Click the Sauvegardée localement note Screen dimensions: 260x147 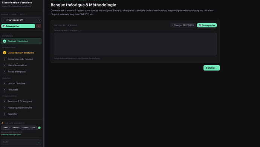point(12,132)
